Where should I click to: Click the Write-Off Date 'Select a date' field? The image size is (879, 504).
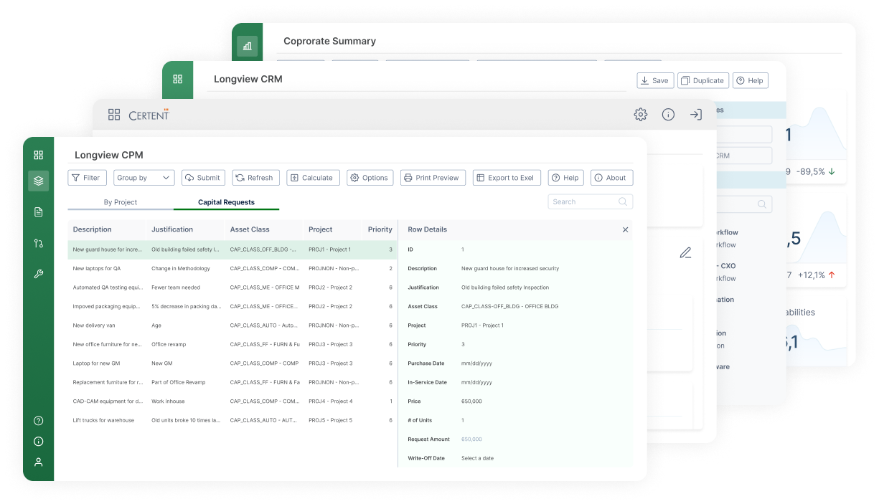click(477, 458)
